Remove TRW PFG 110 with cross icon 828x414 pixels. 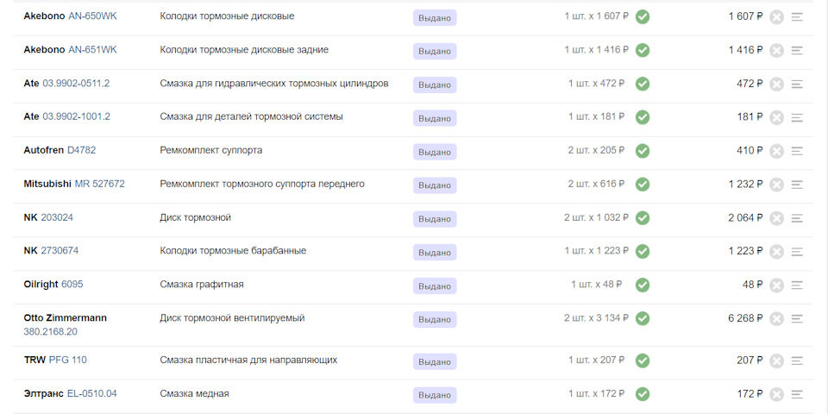click(776, 361)
